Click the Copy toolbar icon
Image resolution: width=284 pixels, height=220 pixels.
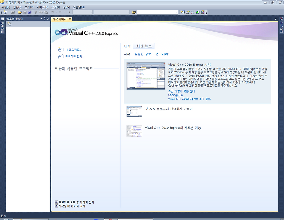click(41, 12)
